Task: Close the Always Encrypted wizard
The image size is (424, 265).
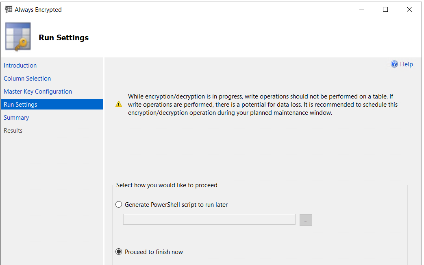Action: 409,9
